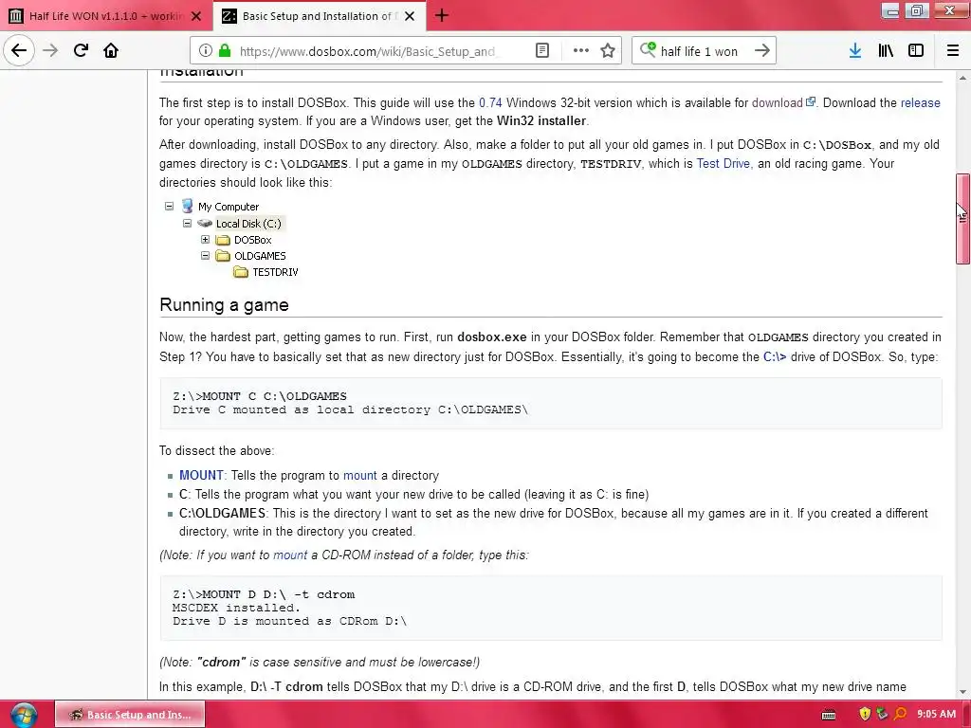Viewport: 971px width, 728px height.
Task: Open the release link
Action: click(920, 102)
